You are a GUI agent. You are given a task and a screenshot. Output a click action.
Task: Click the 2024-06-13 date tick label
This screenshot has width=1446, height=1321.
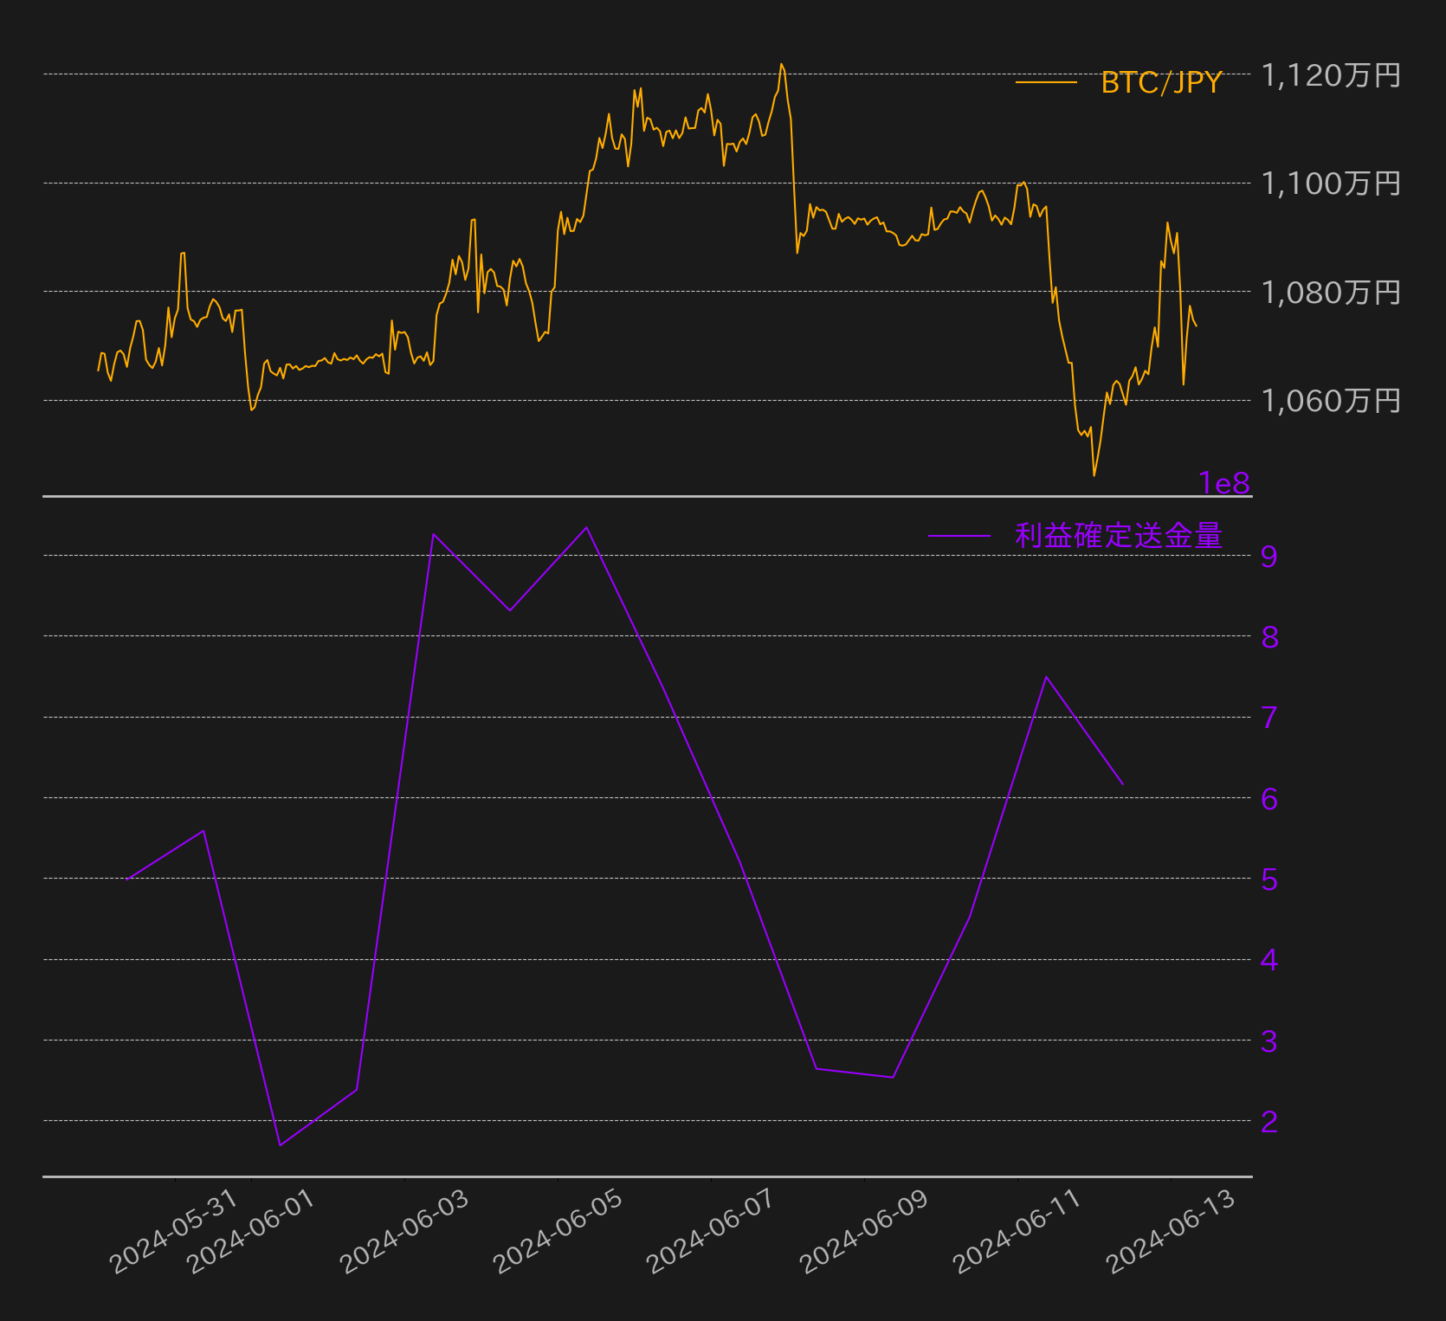(1172, 1232)
